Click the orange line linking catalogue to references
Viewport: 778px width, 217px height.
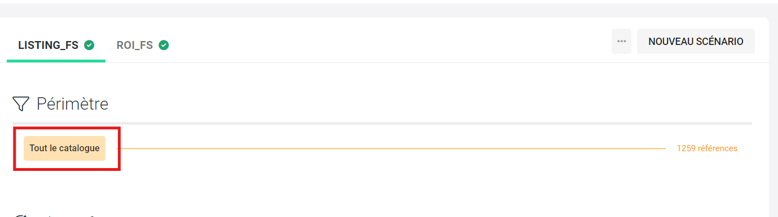391,148
